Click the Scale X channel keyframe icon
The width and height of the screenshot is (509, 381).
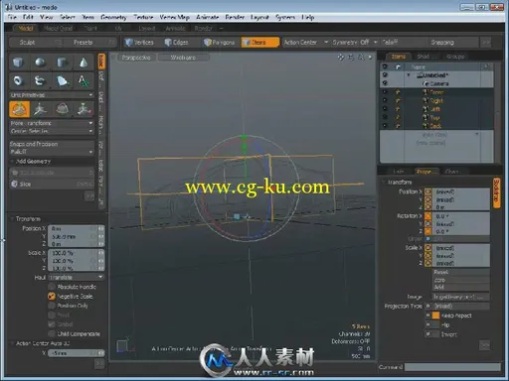pos(428,248)
